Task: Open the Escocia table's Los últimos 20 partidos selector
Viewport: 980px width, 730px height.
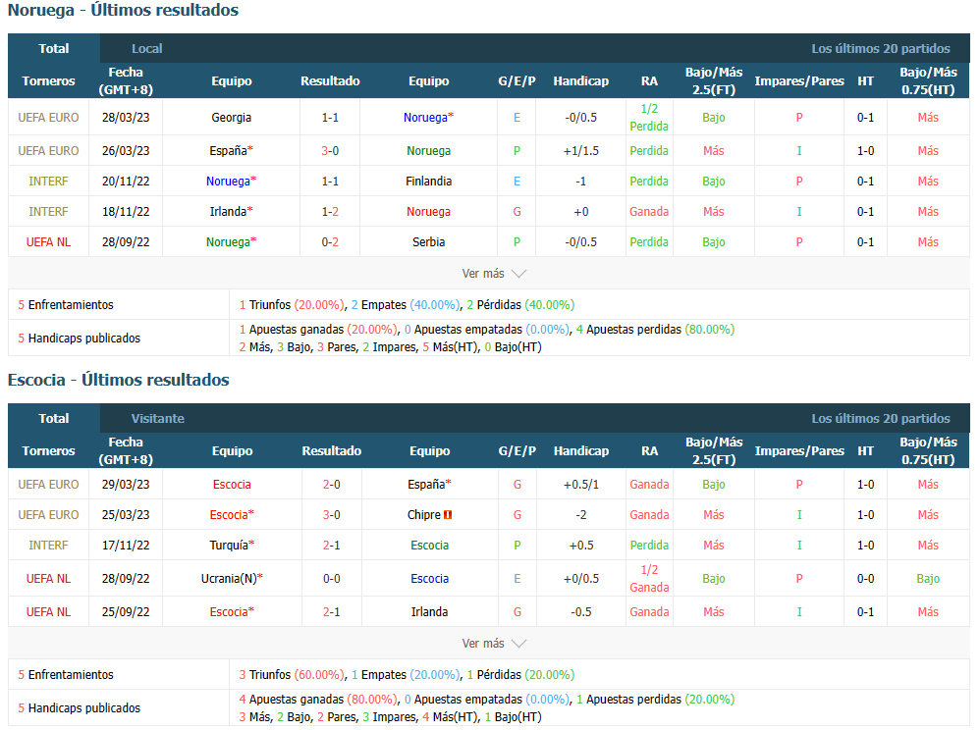Action: (880, 418)
